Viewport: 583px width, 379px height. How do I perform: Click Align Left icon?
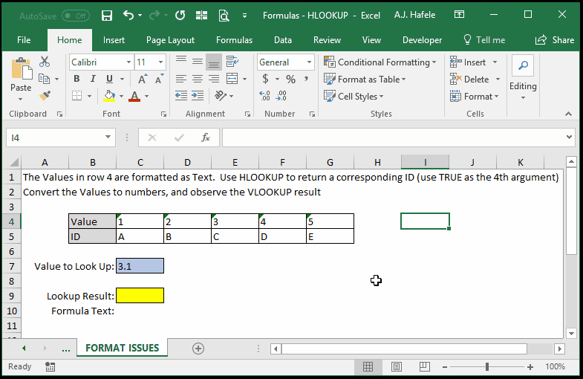click(181, 79)
